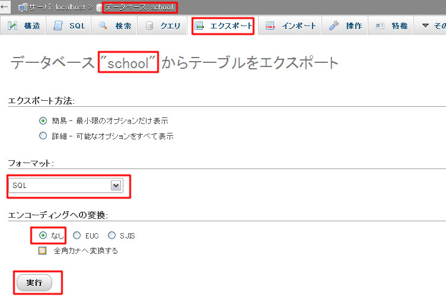446x296 pixels.
Task: Go to the インポート tab
Action: pyautogui.click(x=290, y=26)
